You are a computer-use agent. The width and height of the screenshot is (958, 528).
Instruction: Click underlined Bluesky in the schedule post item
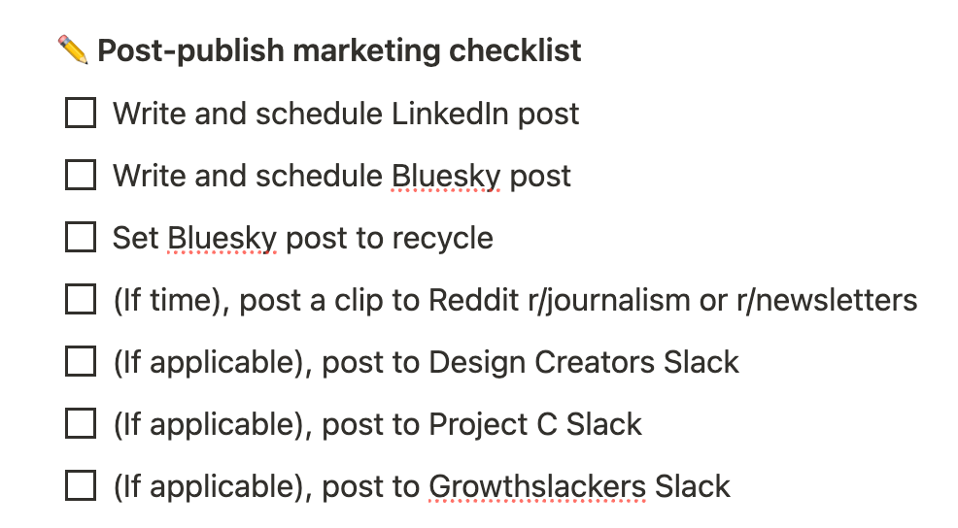446,177
